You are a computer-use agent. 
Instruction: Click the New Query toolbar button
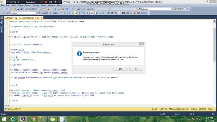tap(31, 9)
